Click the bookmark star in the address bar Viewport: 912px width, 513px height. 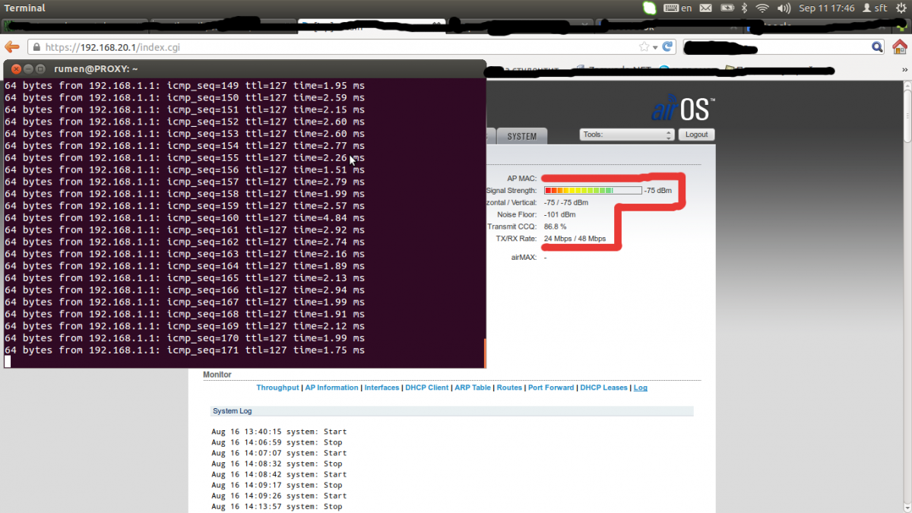click(x=644, y=46)
